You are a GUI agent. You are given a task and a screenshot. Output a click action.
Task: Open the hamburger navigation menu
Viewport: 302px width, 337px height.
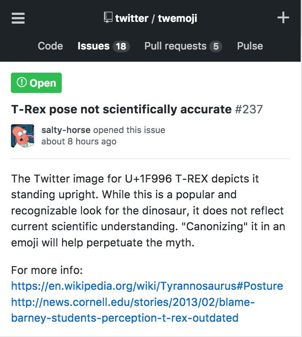point(18,18)
